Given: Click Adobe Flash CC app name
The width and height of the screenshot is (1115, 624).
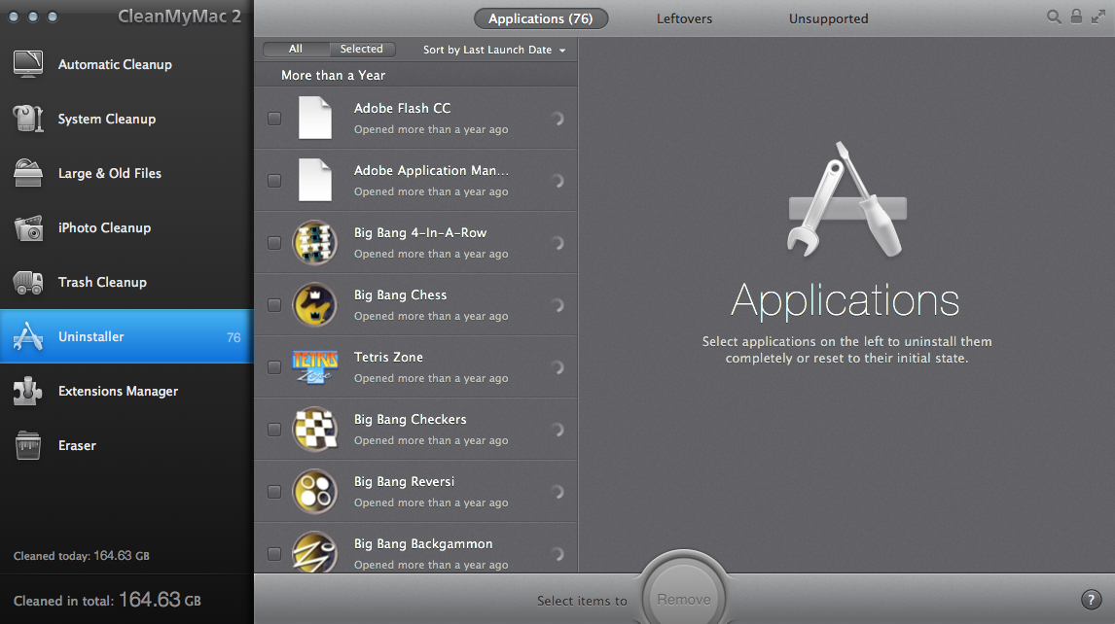Looking at the screenshot, I should coord(403,108).
